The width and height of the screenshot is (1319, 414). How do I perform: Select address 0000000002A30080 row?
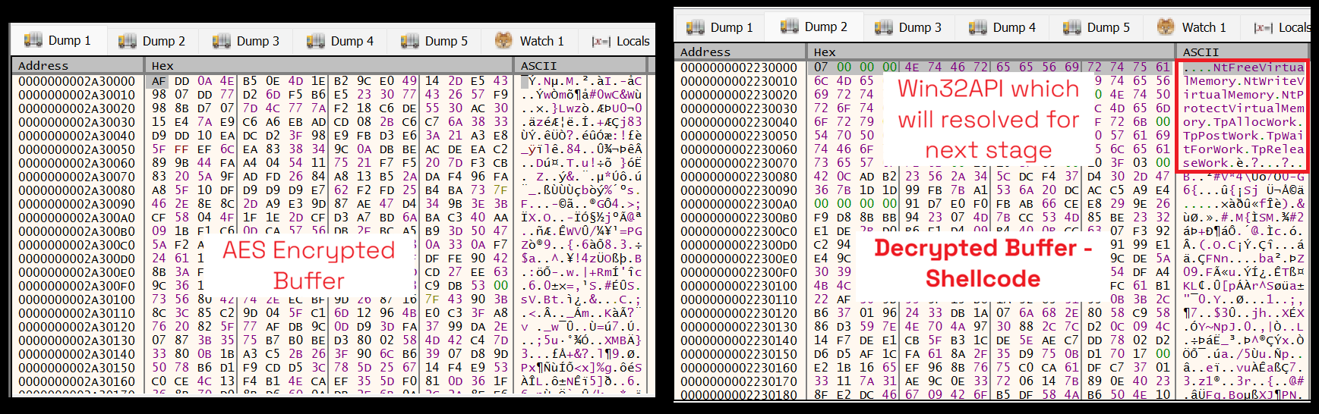[77, 190]
